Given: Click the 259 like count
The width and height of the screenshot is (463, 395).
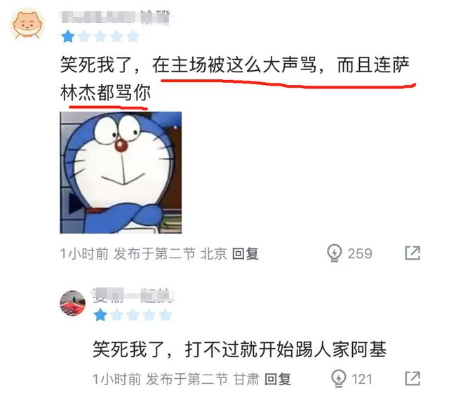Looking at the screenshot, I should (x=360, y=253).
